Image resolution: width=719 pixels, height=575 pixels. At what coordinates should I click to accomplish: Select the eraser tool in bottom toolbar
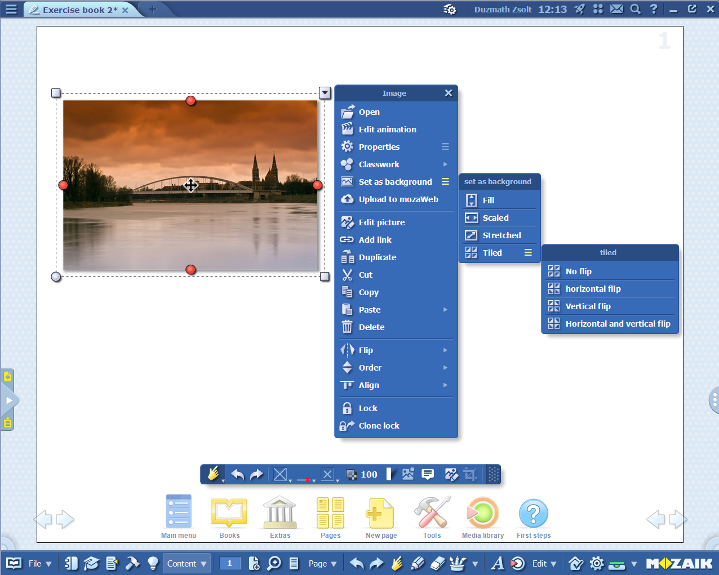pyautogui.click(x=437, y=563)
